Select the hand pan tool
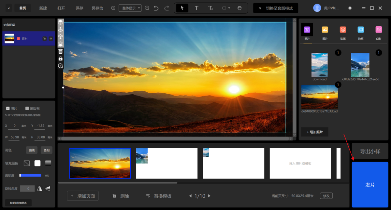391x210 pixels. 239,8
